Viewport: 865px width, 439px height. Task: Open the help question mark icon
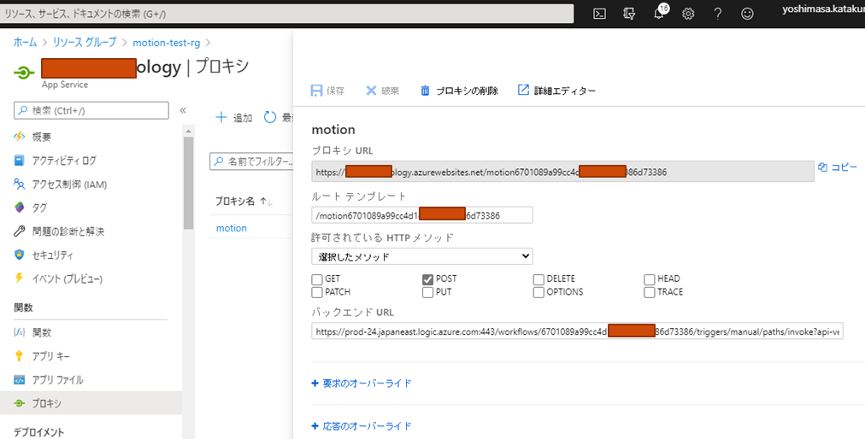coord(718,14)
